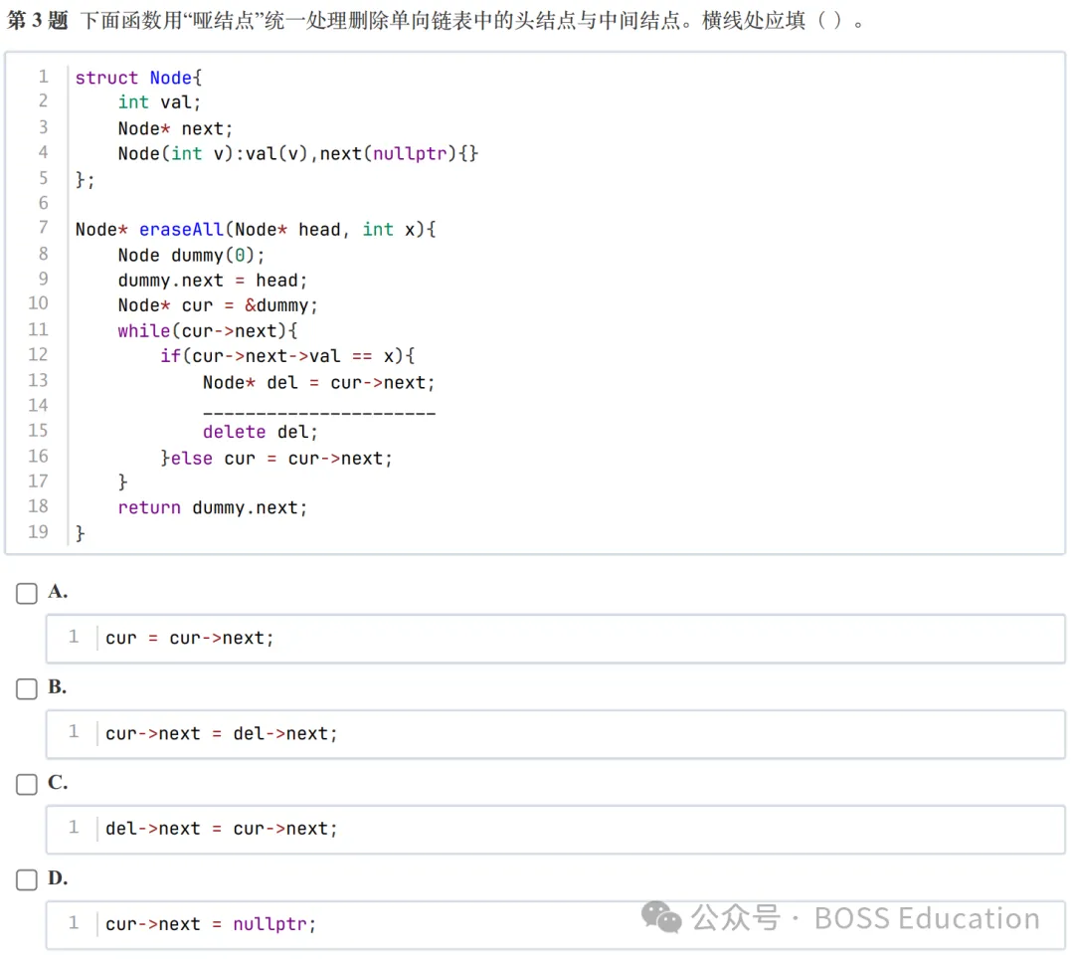The width and height of the screenshot is (1074, 961).
Task: Click the 'if(cur->next->val == x){' line
Action: (x=287, y=356)
